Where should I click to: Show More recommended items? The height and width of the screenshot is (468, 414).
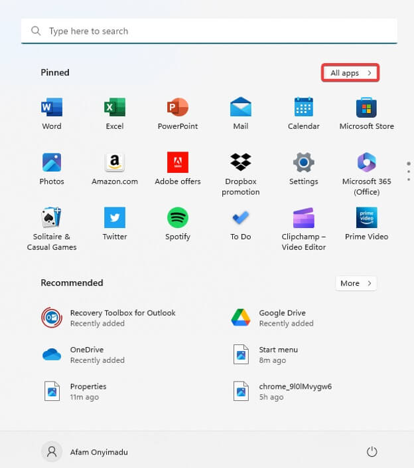pyautogui.click(x=356, y=283)
